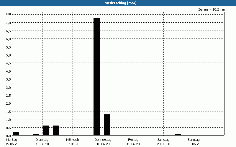
Task: Click the 2,5 y-axis value
Action: [x=9, y=95]
